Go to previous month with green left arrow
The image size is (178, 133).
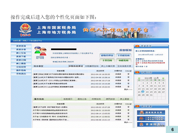click(139, 78)
